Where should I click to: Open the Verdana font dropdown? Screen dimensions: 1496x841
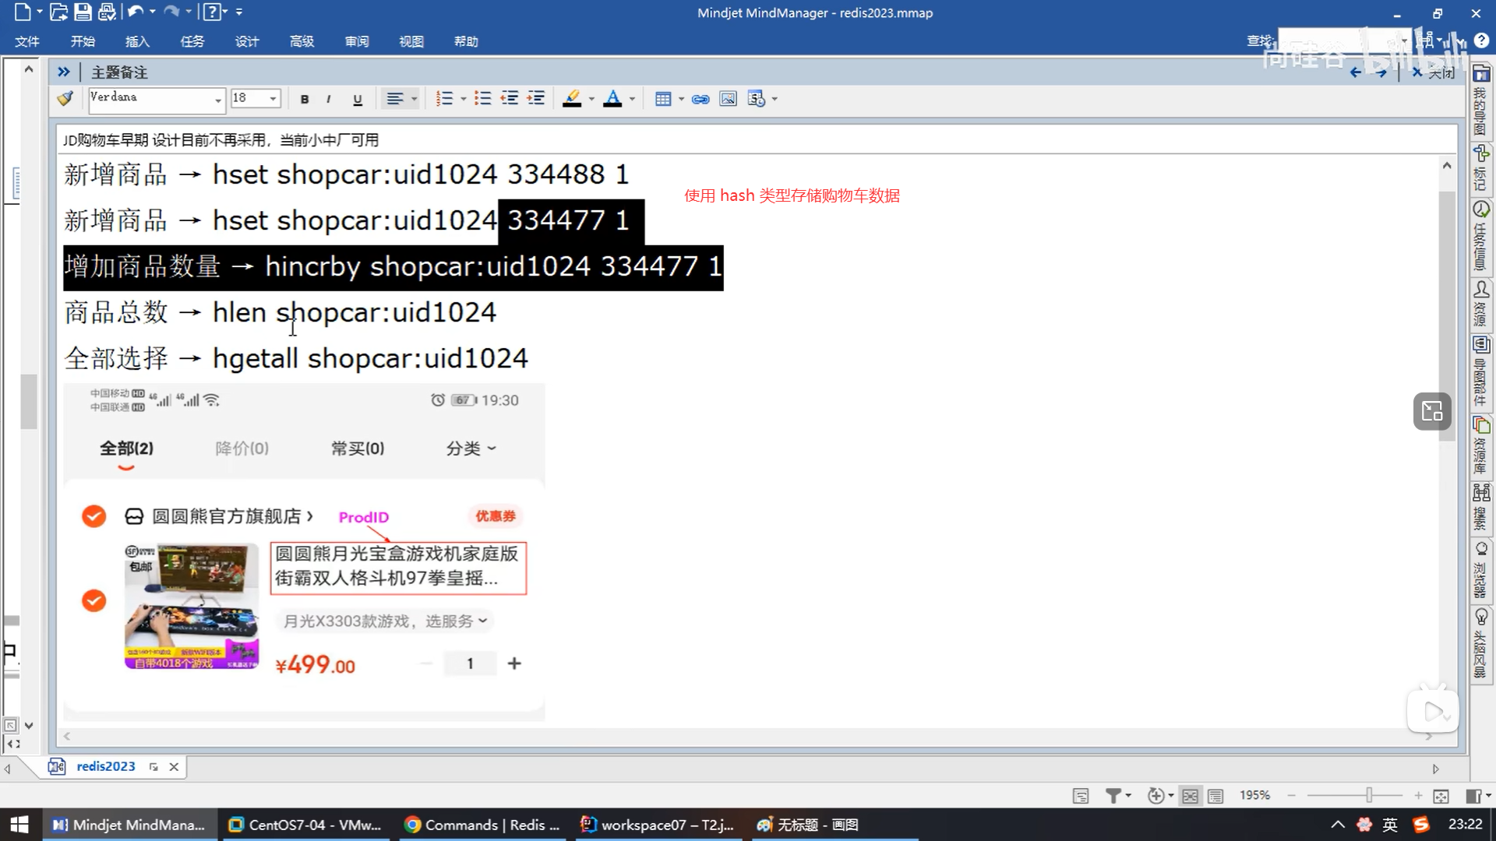218,99
